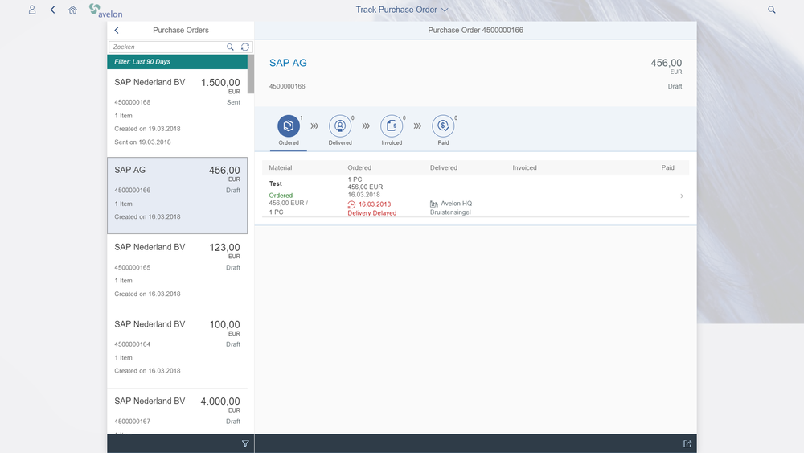Select the Paid process step icon
This screenshot has height=453, width=804.
(x=443, y=126)
